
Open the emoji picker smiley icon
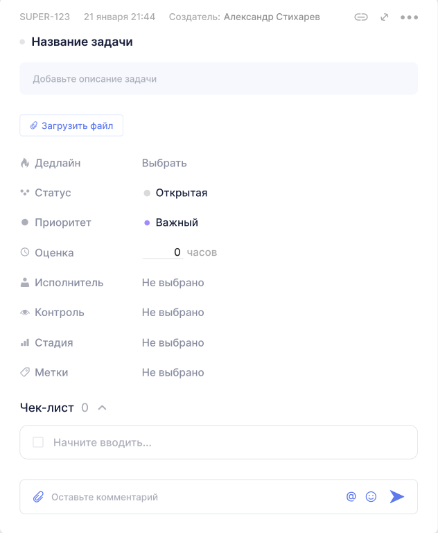pyautogui.click(x=371, y=496)
